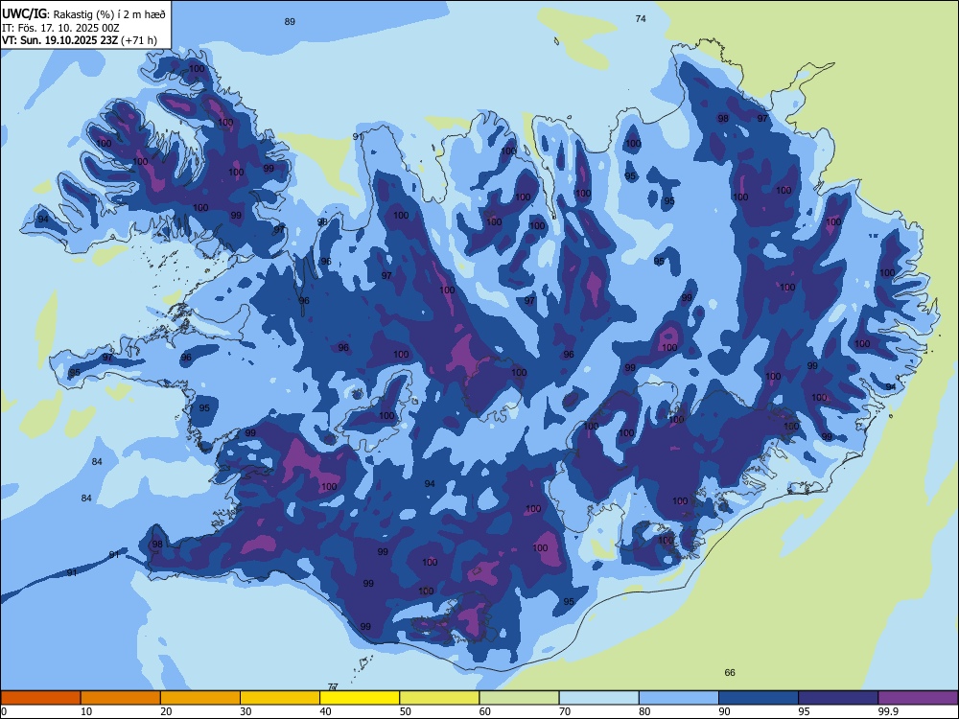
Task: Select the 30–40 gold legend swatch
Action: tap(280, 698)
